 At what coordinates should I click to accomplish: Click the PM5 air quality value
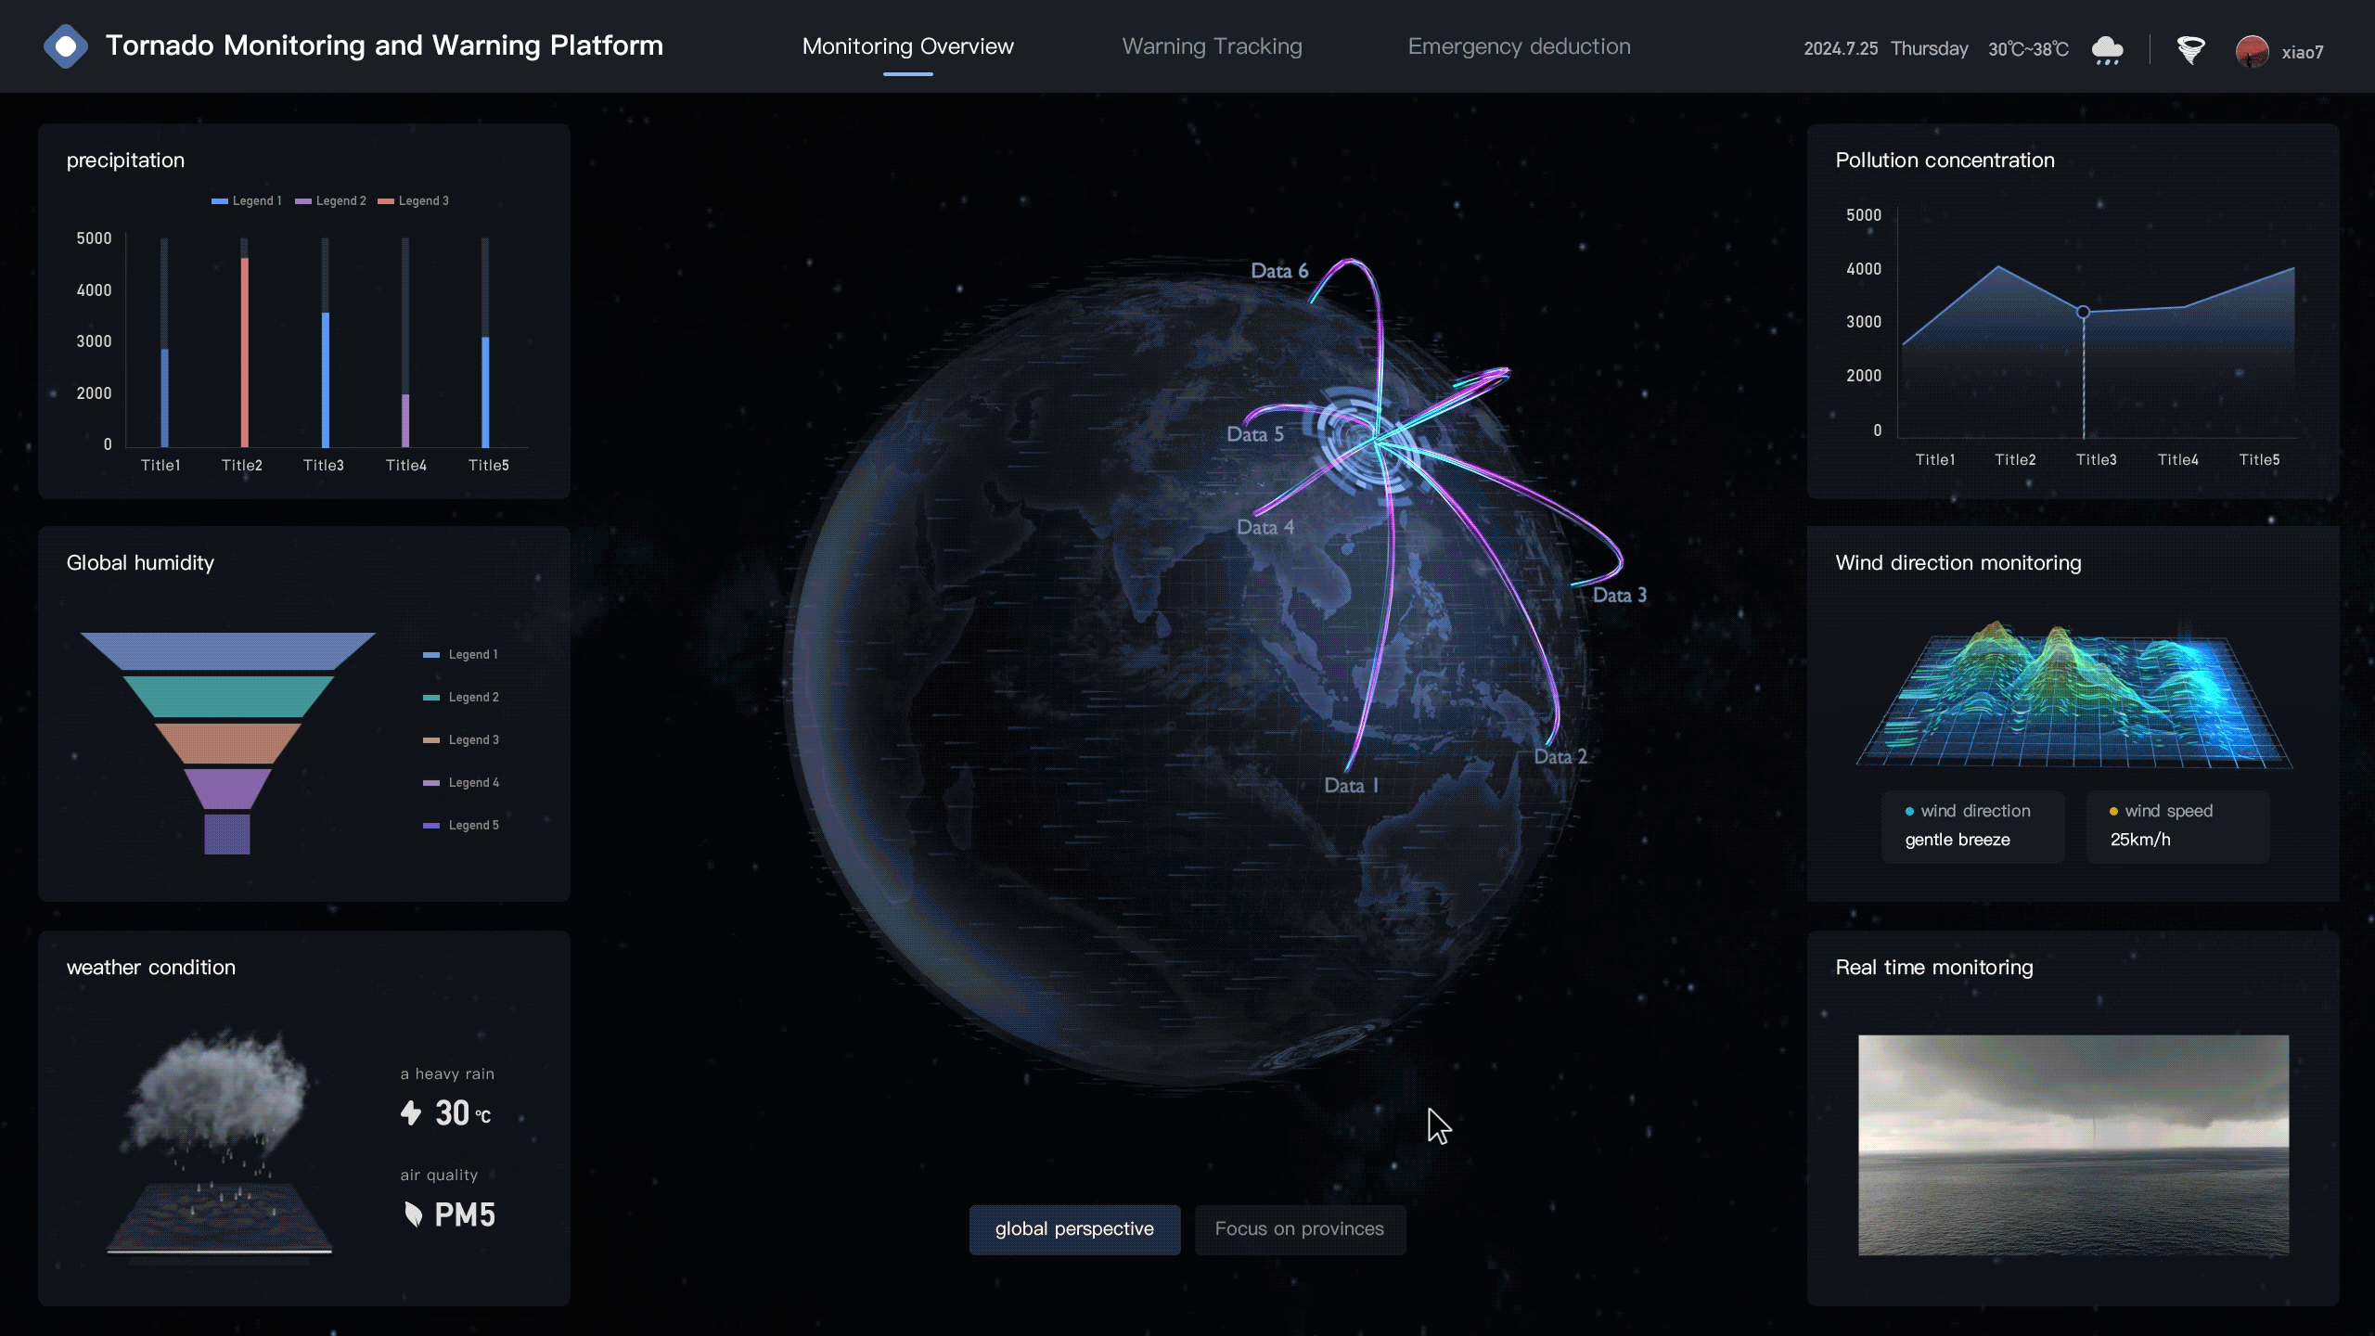465,1214
